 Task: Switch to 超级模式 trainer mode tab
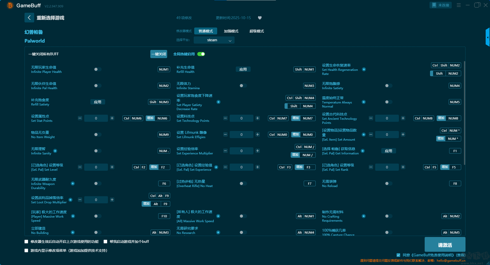[257, 31]
